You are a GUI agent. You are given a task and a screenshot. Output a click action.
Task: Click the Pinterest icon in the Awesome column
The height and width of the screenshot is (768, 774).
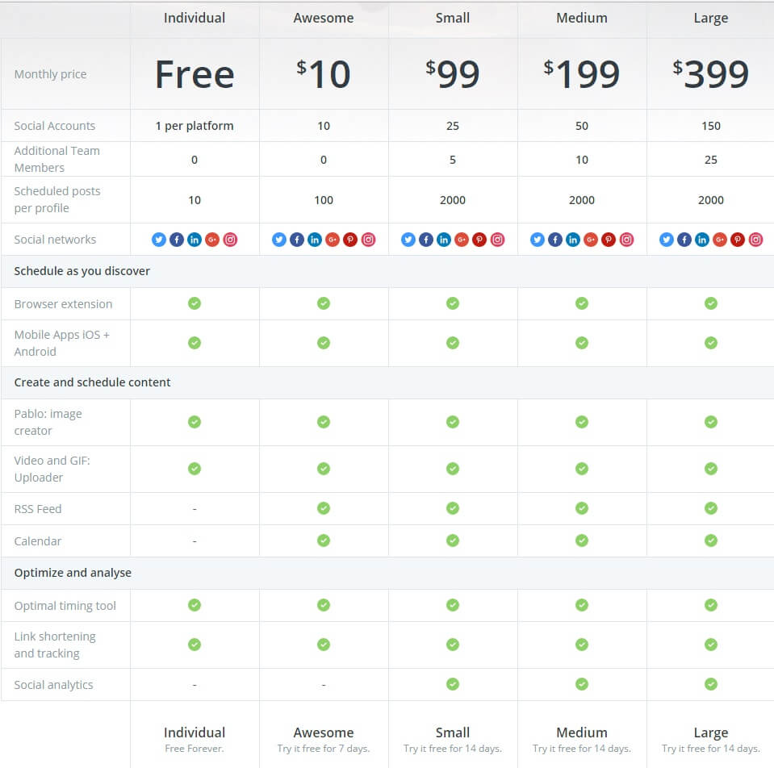coord(350,240)
